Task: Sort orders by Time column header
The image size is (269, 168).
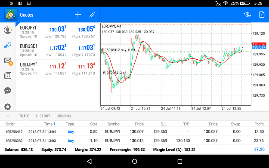Action: [49, 124]
